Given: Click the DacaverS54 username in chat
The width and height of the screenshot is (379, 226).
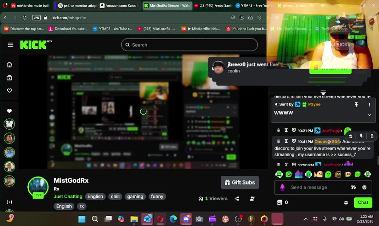Looking at the screenshot, I should coord(327,142).
